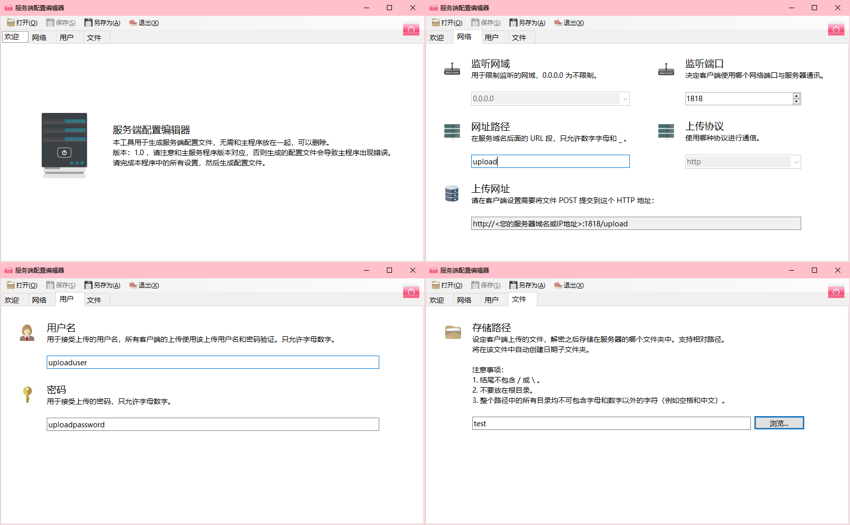Click the uploaduser username field
The image size is (850, 525).
(x=212, y=362)
